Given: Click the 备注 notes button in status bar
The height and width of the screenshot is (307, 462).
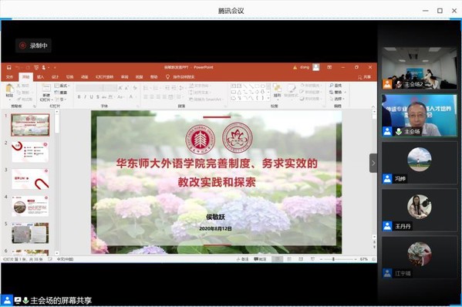Looking at the screenshot, I should click(242, 259).
